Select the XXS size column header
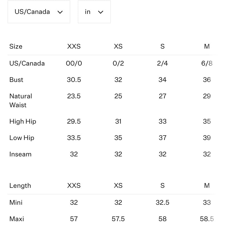This screenshot has width=230, height=230. point(74,46)
